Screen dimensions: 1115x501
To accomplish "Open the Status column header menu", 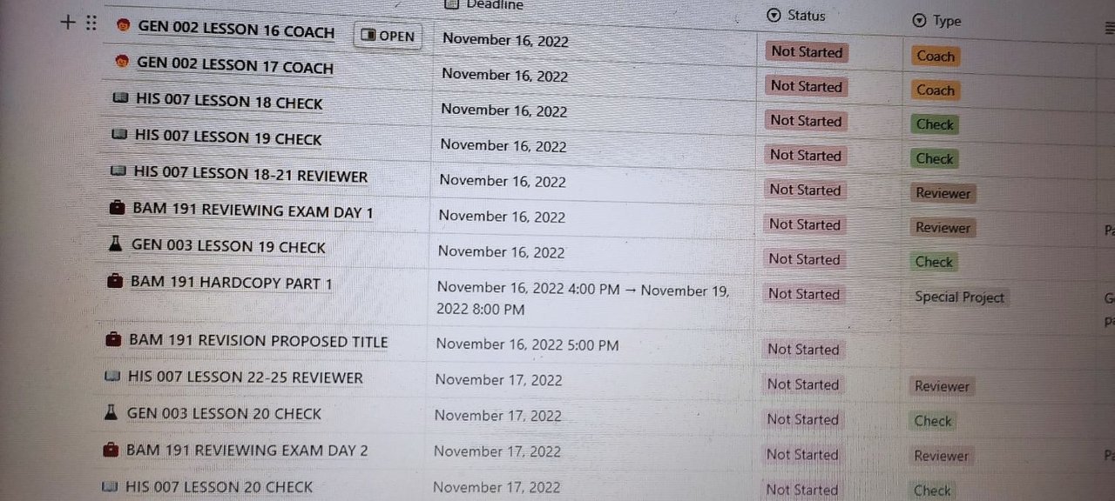I will [x=796, y=15].
